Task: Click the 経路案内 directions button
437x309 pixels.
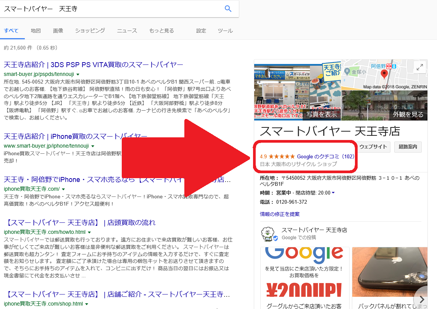Action: click(408, 147)
